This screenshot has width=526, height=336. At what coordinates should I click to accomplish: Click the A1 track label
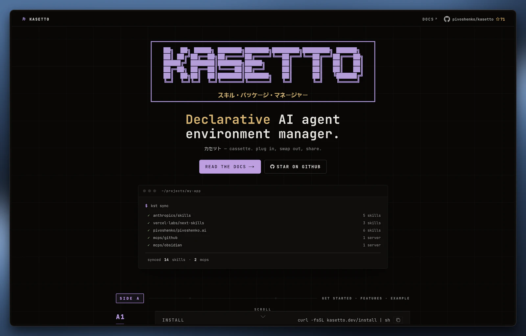pos(120,317)
